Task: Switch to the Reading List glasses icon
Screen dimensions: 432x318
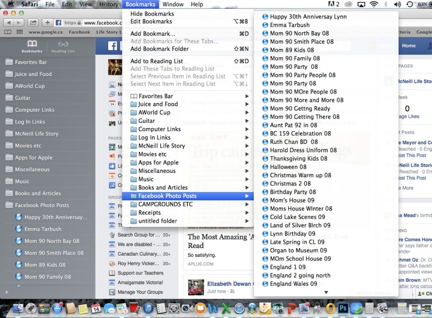Action: click(63, 46)
